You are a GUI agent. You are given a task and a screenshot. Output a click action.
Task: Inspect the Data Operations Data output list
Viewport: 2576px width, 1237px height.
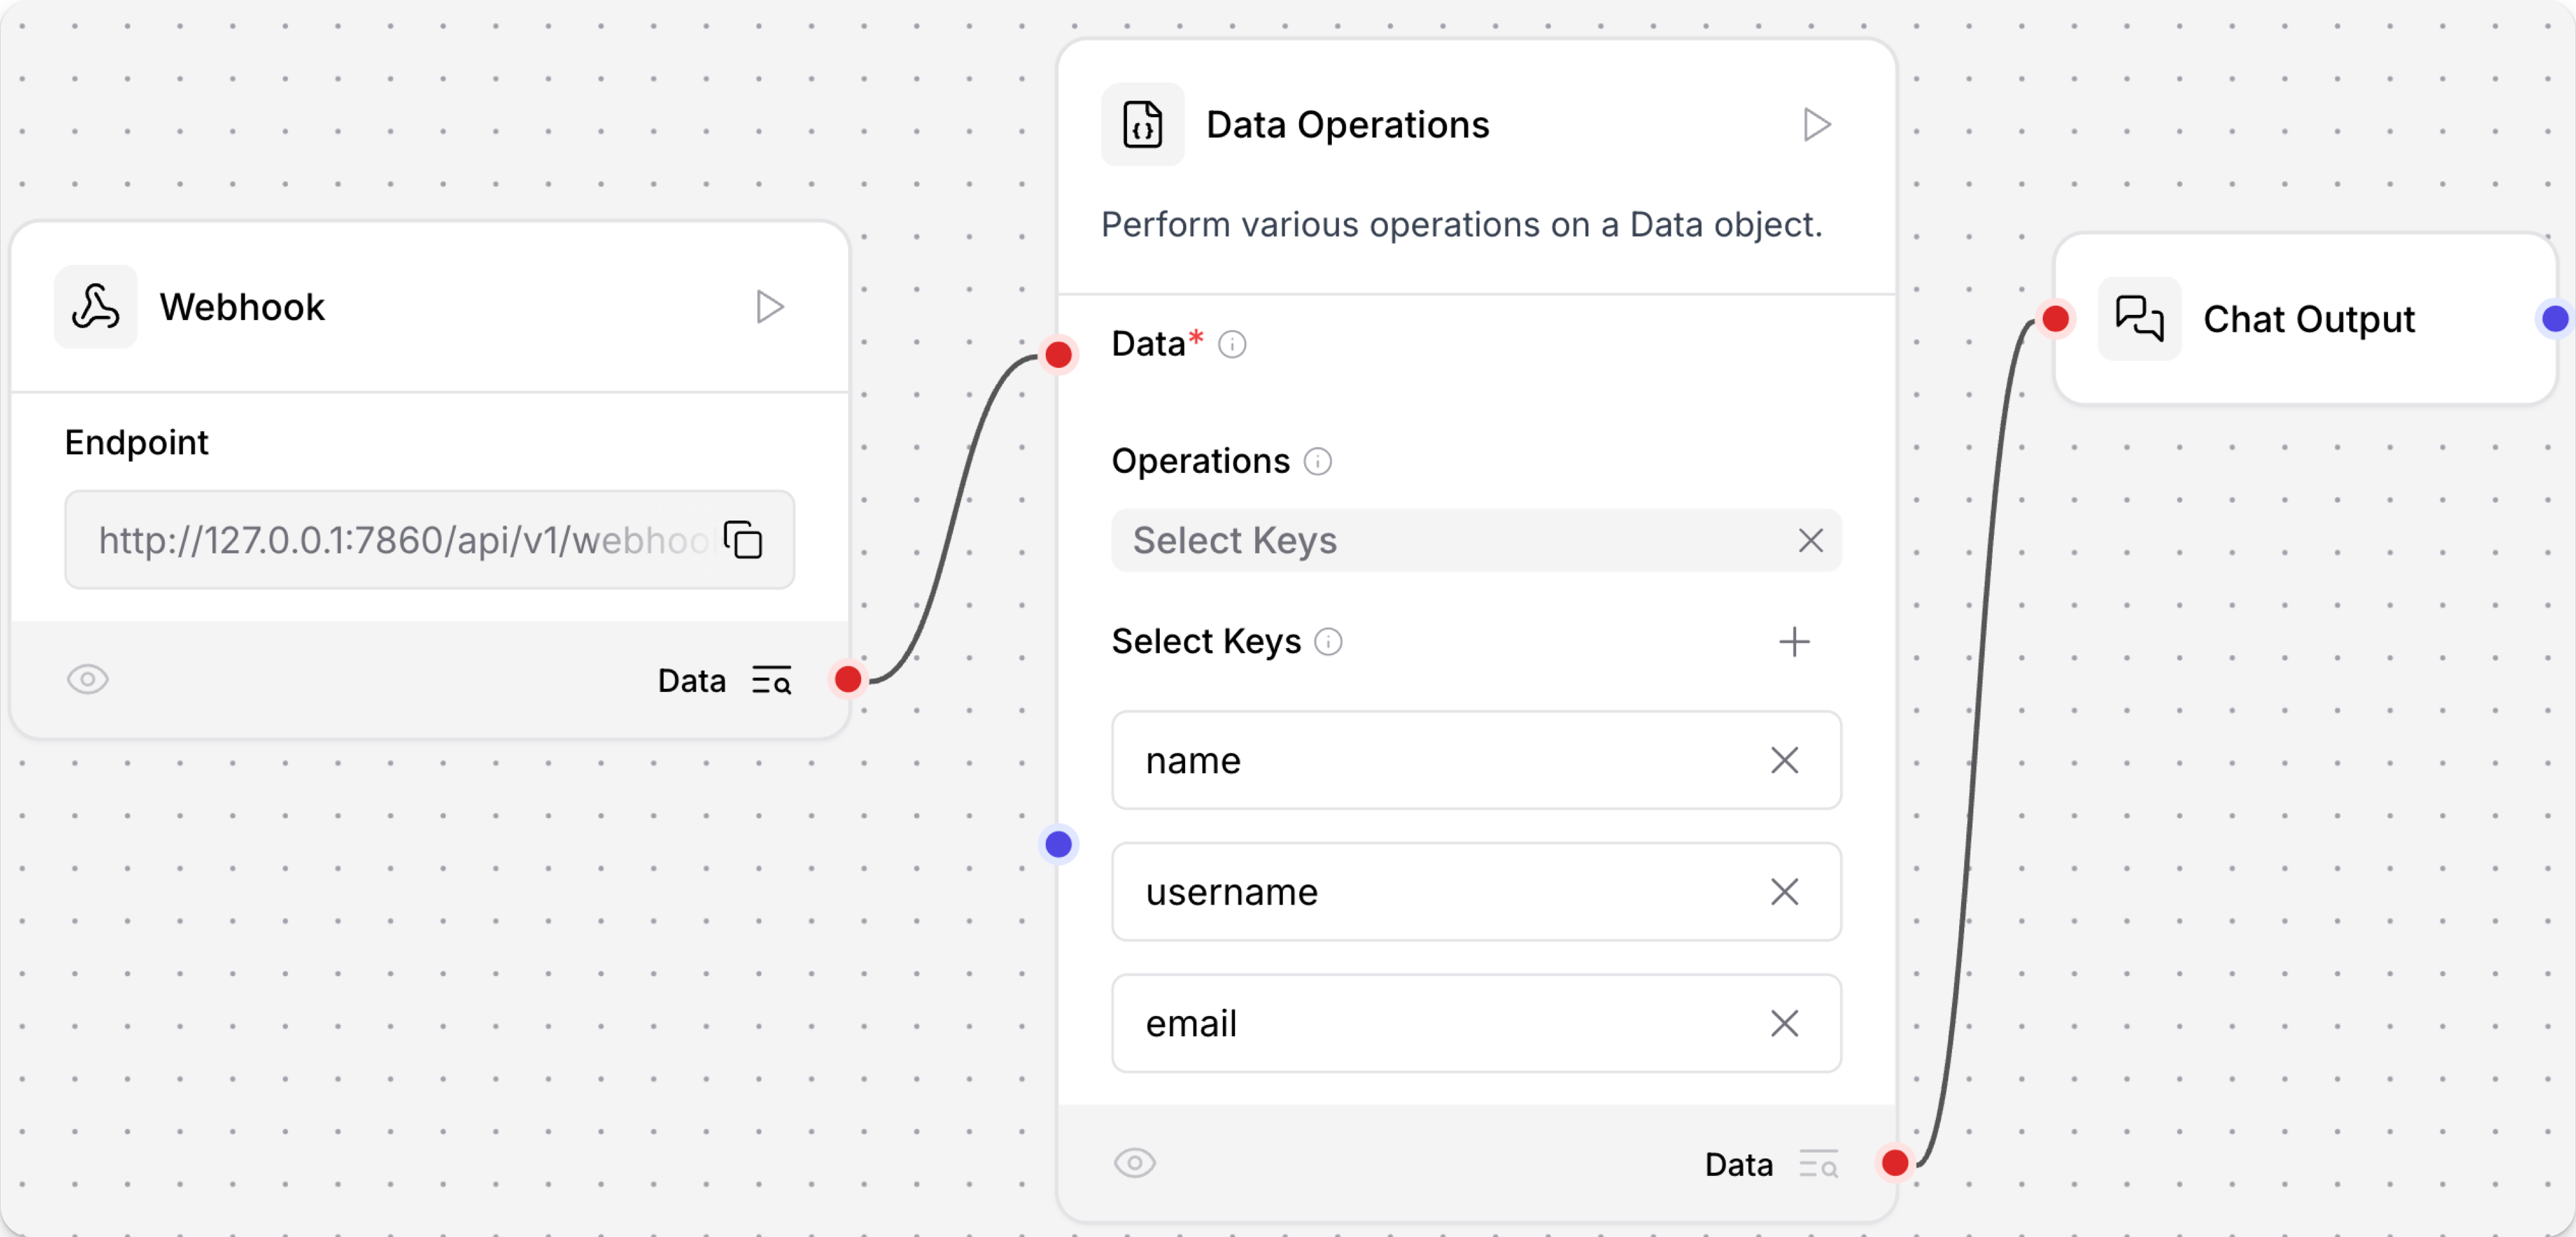click(1818, 1163)
